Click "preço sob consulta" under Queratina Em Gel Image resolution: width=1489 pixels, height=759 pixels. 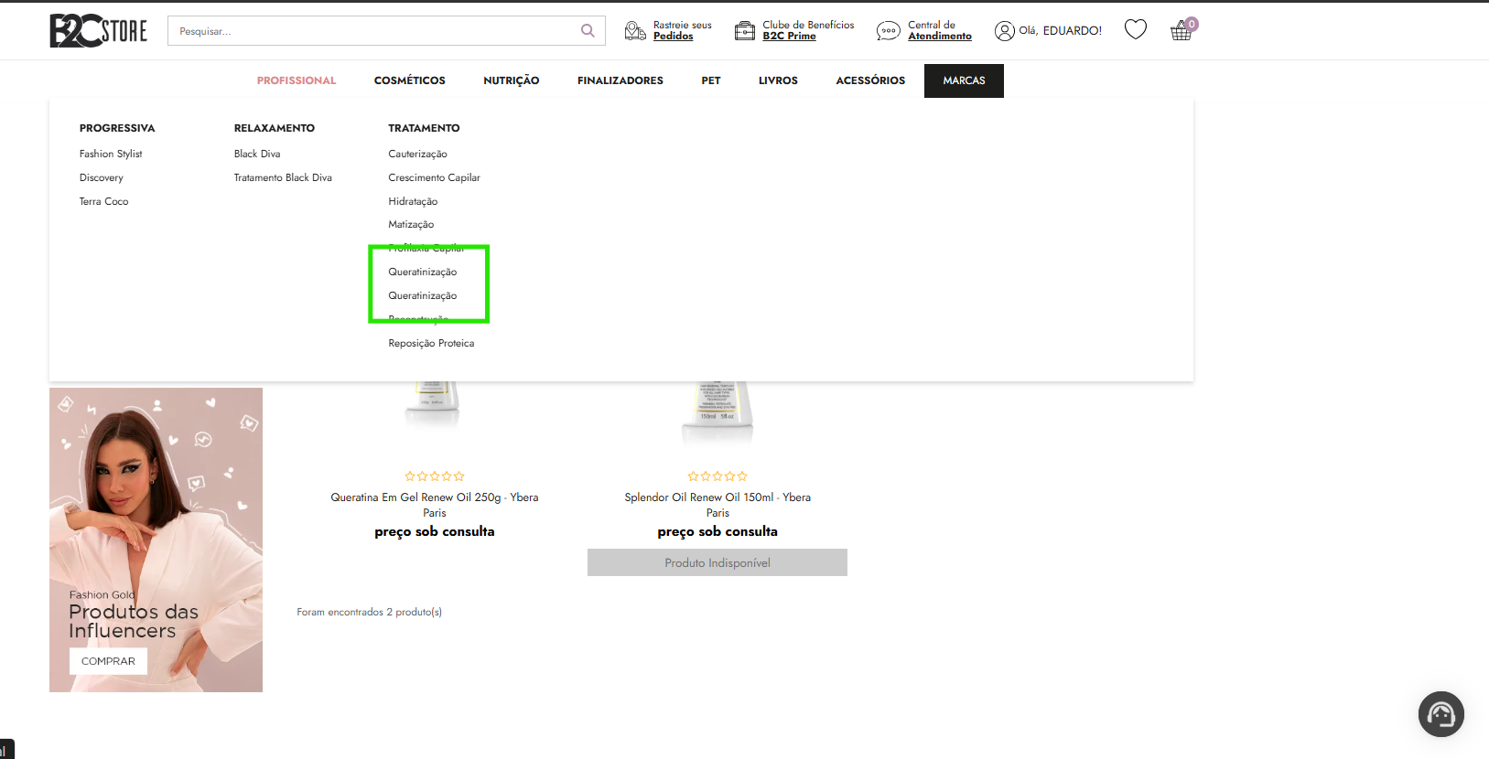(435, 531)
